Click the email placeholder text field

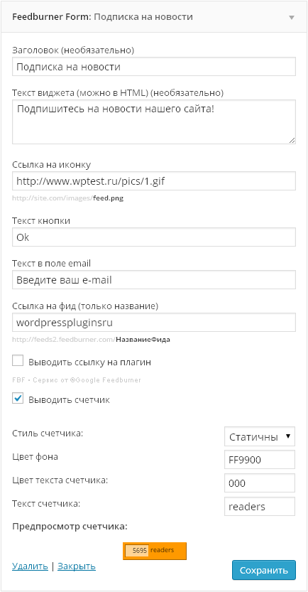coord(154,280)
